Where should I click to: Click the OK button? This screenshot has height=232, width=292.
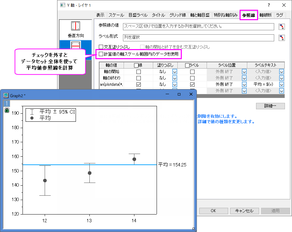(213, 211)
